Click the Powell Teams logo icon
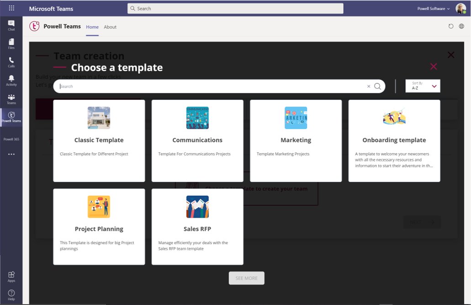Screen dimensions: 471x305 (x=34, y=27)
